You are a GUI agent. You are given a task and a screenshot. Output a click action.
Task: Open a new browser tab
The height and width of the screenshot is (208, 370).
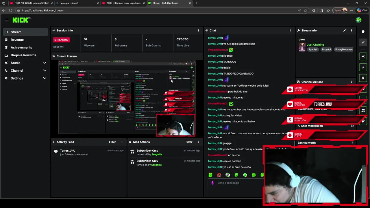tap(196, 3)
